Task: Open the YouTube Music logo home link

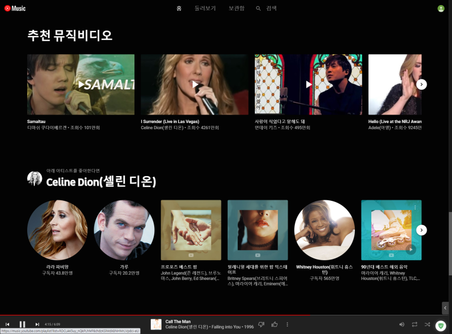Action: [15, 8]
